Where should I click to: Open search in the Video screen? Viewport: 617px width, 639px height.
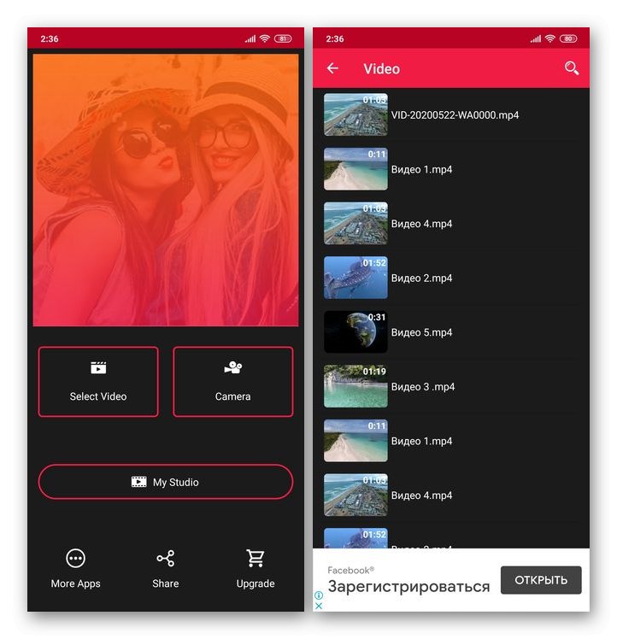[x=572, y=68]
